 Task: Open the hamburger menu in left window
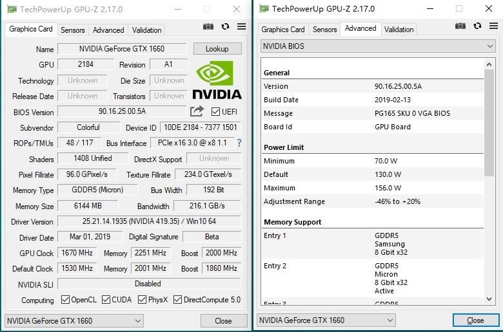tap(242, 26)
